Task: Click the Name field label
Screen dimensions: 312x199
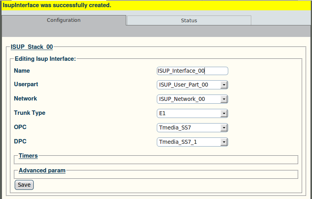Action: pos(22,71)
